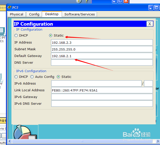Select the IPv4 Static radio button

click(51, 36)
